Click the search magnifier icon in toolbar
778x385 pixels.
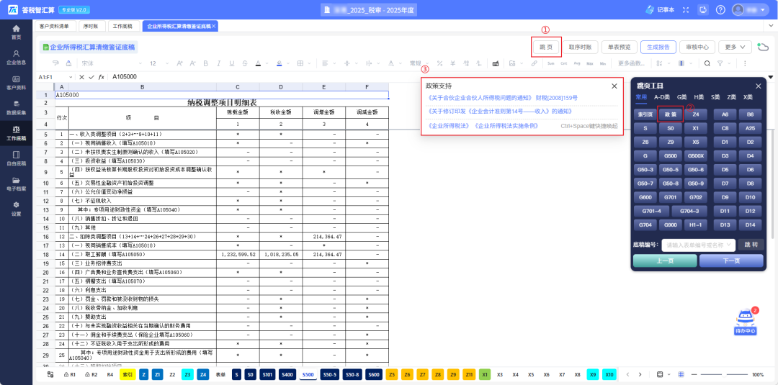pos(707,63)
